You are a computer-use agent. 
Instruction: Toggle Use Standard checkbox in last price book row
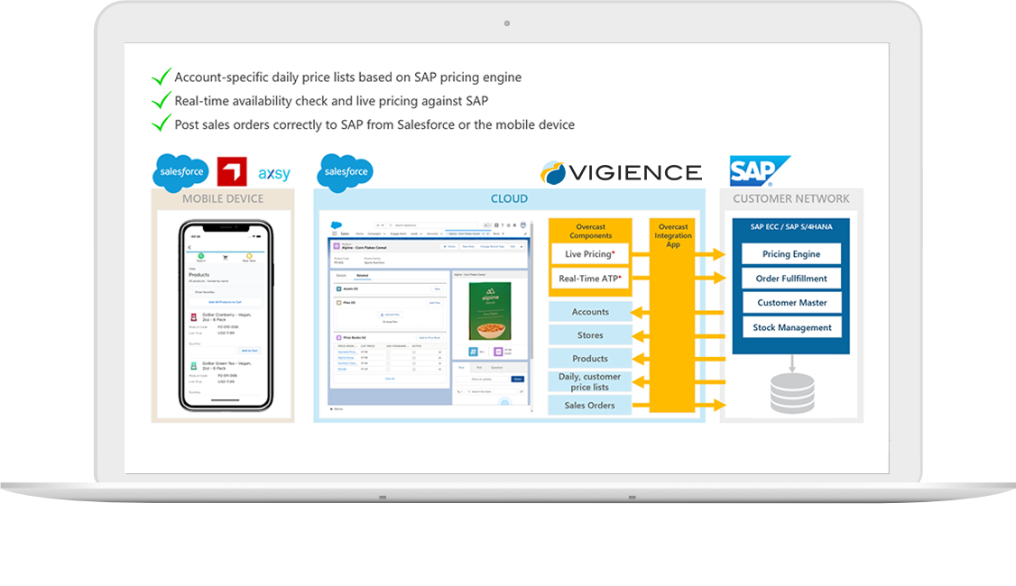pyautogui.click(x=388, y=369)
